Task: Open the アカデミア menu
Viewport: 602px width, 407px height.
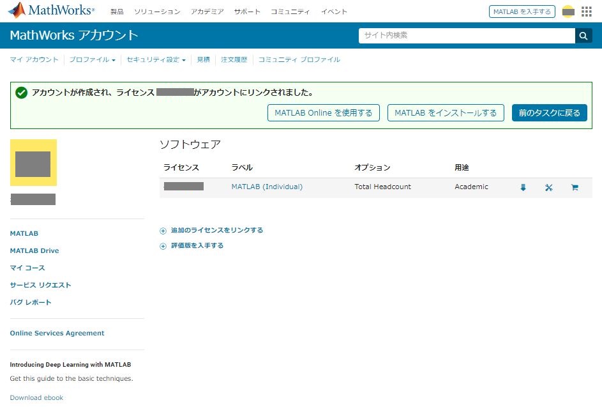Action: click(x=207, y=12)
